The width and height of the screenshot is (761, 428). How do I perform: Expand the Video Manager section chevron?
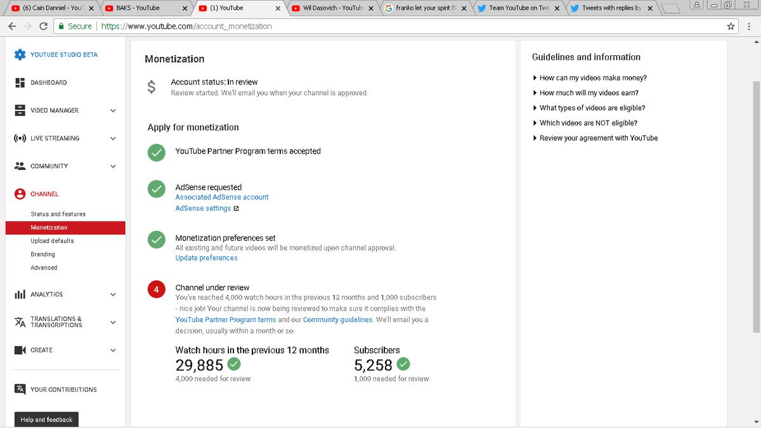[113, 110]
